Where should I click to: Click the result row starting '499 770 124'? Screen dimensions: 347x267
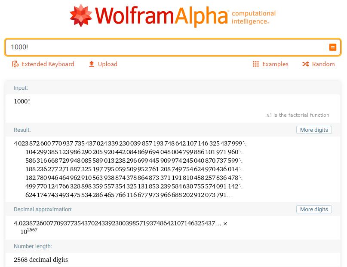point(134,186)
